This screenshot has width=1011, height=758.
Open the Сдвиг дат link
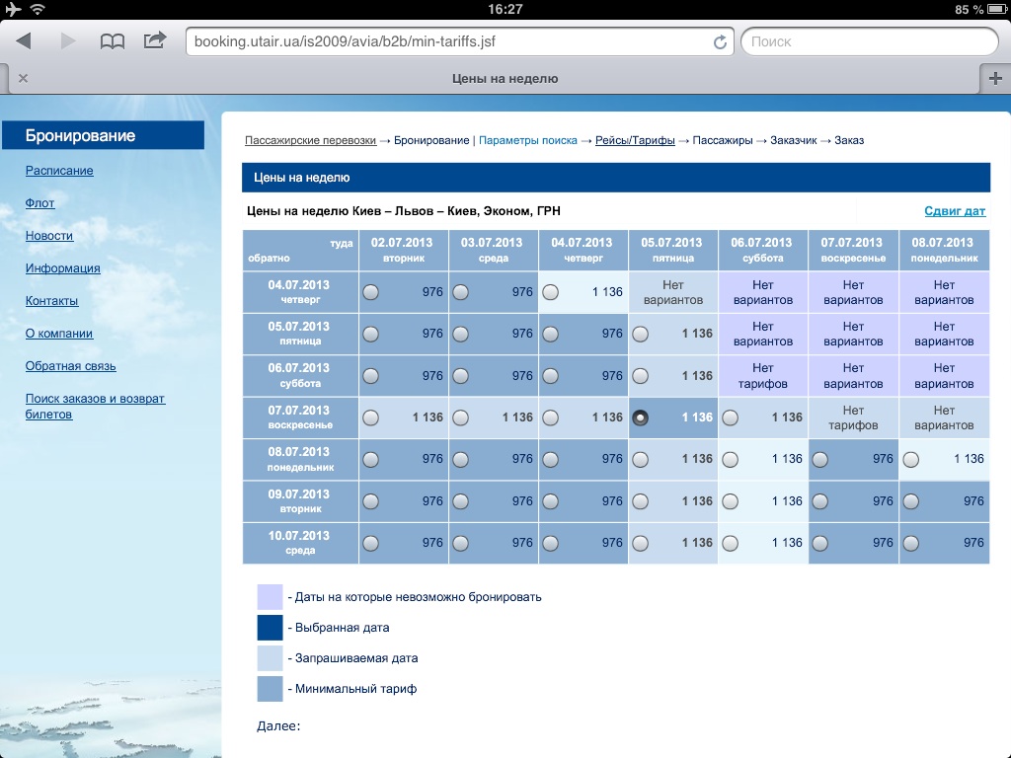click(954, 211)
